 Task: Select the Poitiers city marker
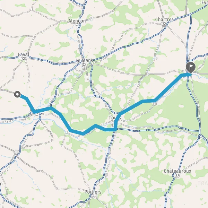(x=93, y=196)
